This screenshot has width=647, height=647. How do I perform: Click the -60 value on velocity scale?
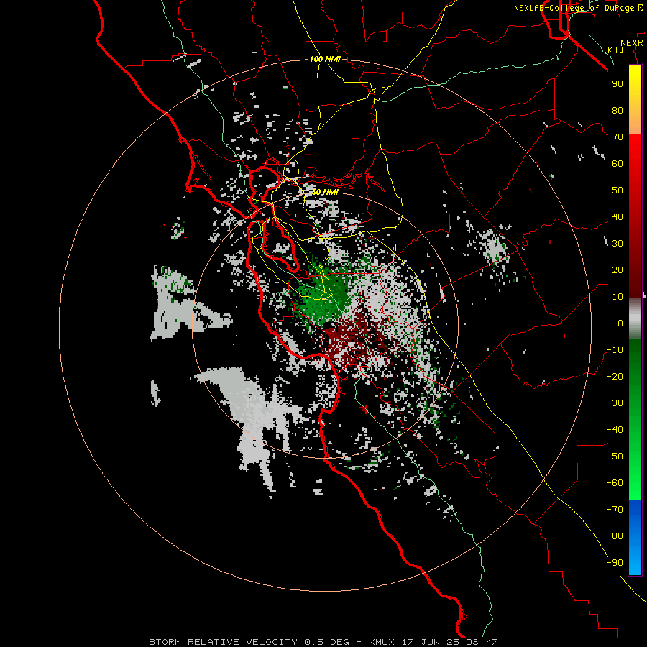(x=615, y=483)
